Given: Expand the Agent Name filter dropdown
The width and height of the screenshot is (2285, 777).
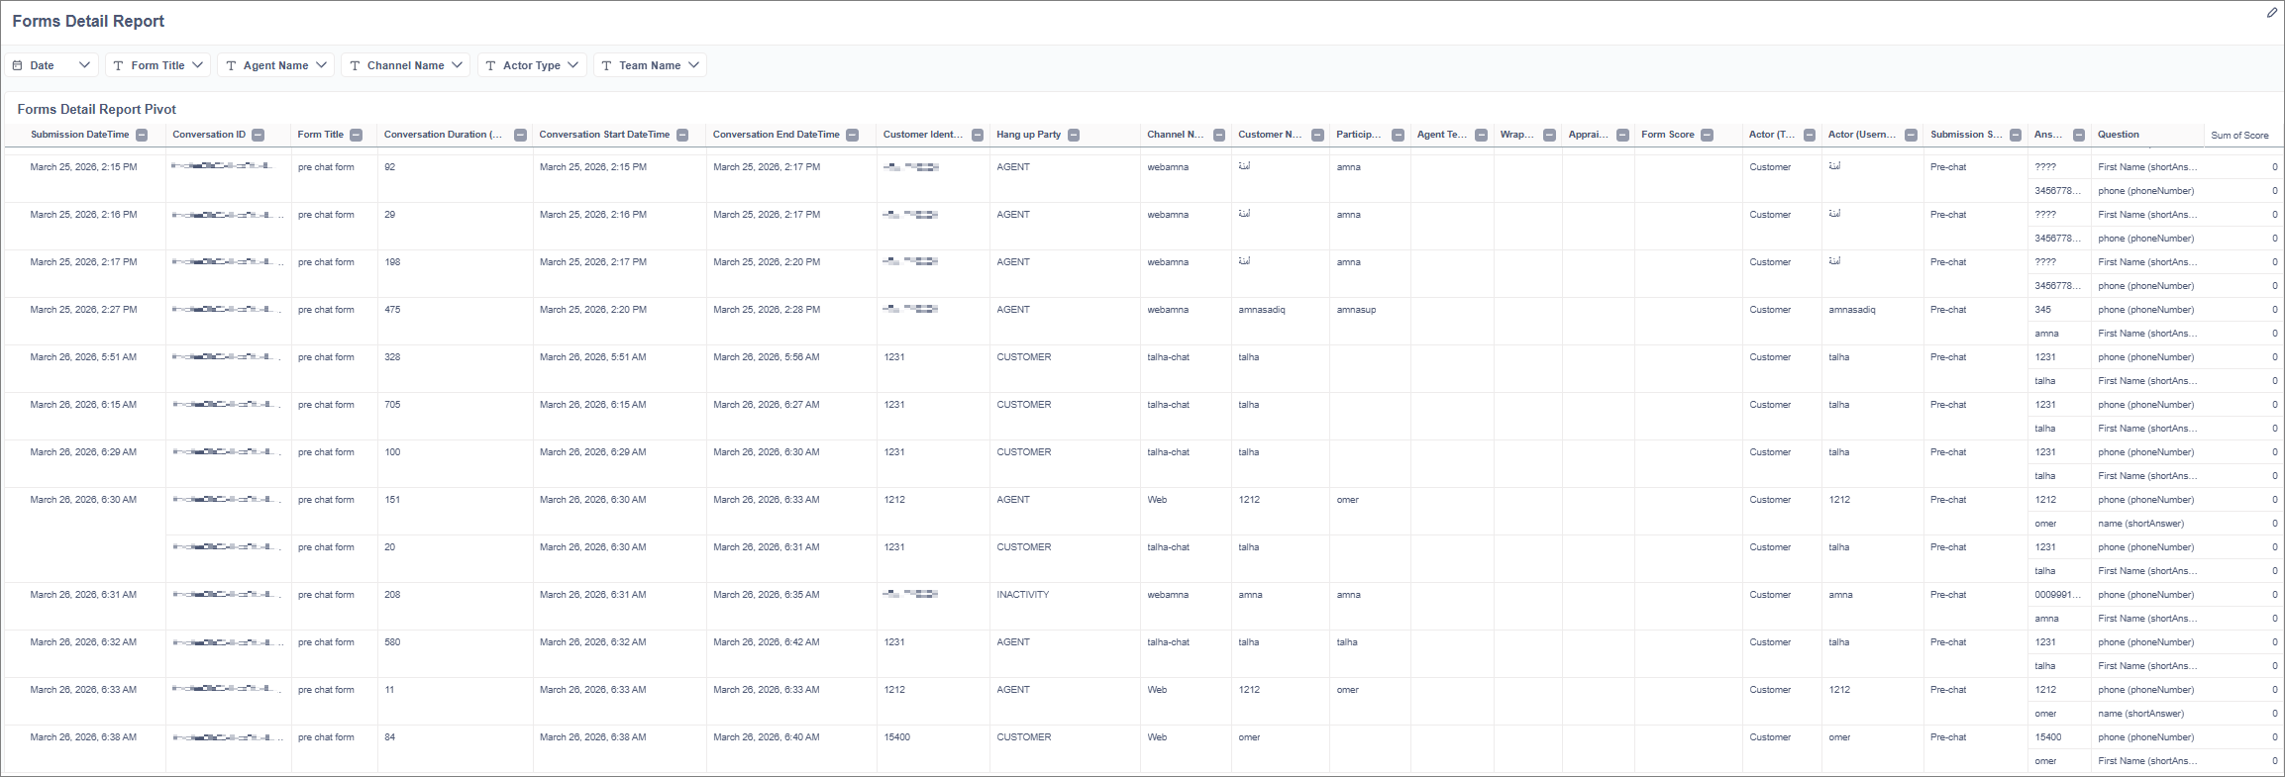Looking at the screenshot, I should pos(275,65).
